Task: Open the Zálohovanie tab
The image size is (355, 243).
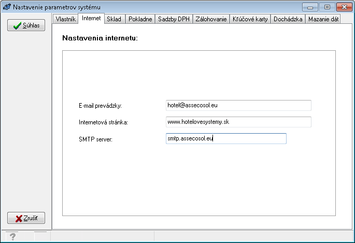Action: pyautogui.click(x=211, y=19)
